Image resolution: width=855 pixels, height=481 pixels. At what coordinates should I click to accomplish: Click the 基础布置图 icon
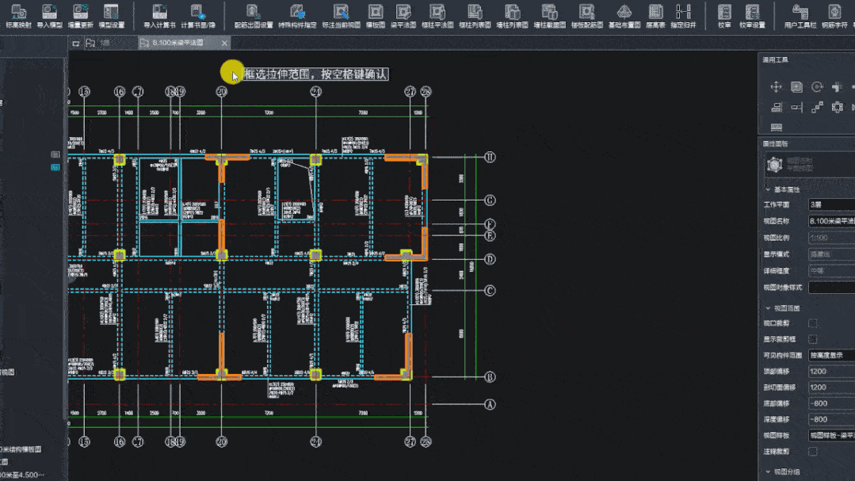coord(624,12)
